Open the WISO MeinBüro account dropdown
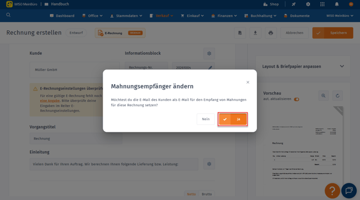This screenshot has height=200, width=360. coord(340,16)
